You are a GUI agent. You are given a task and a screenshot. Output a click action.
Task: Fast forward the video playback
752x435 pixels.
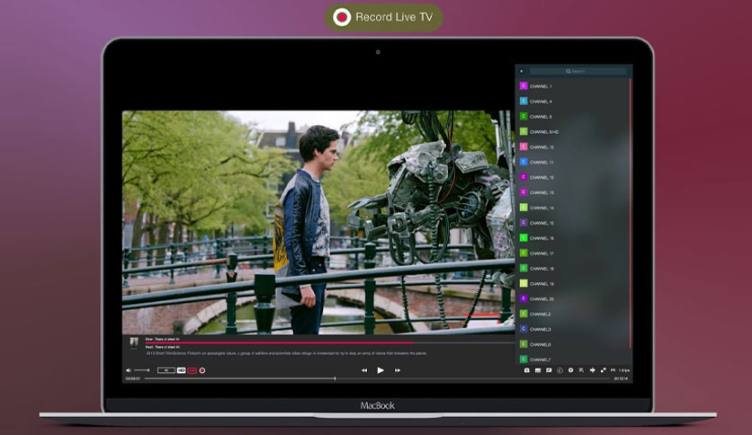[x=397, y=370]
